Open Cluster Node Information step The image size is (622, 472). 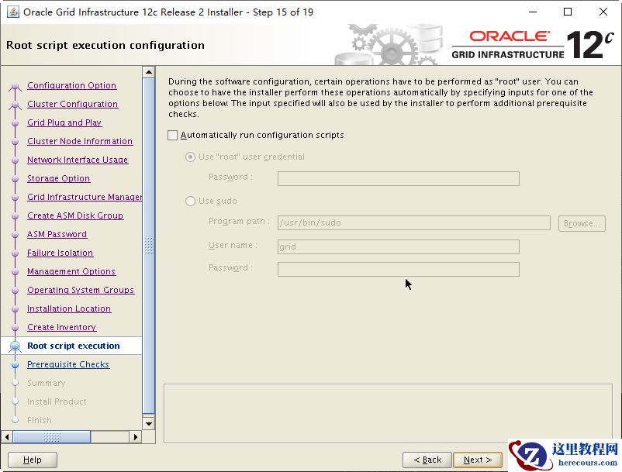[x=80, y=141]
